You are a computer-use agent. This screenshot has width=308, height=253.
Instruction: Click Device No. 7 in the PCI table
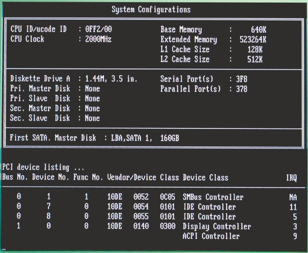49,207
